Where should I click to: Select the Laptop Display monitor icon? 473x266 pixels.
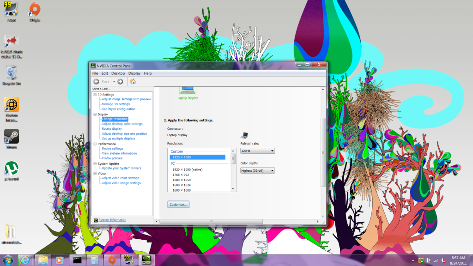[x=188, y=91]
